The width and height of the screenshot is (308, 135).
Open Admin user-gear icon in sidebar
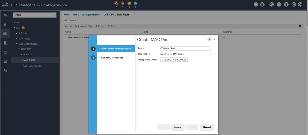[x=5, y=70]
